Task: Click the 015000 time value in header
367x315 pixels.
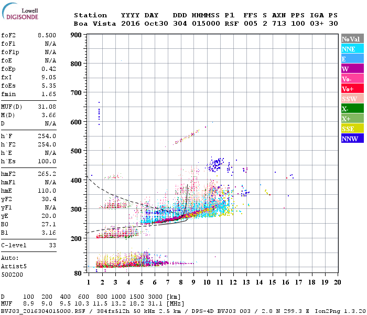Action: (206, 24)
